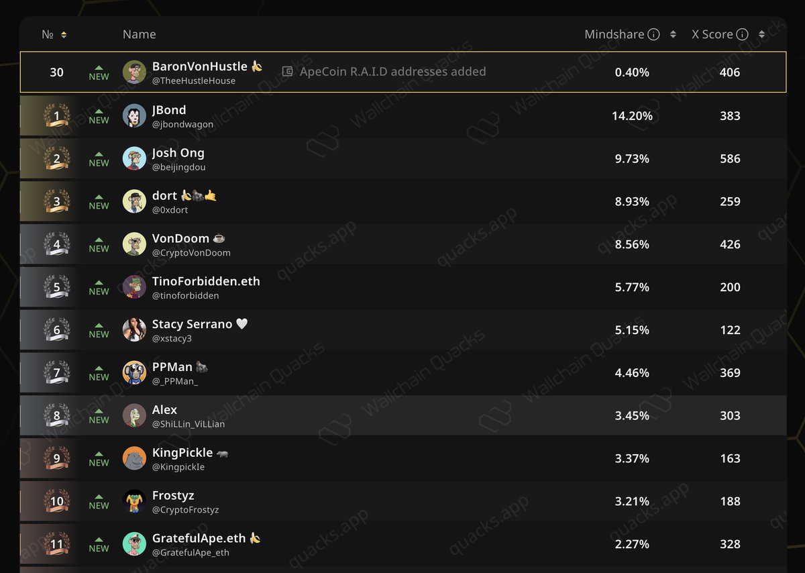Image resolution: width=805 pixels, height=573 pixels.
Task: Select the highlighted BaronVonHustle row
Action: [403, 72]
